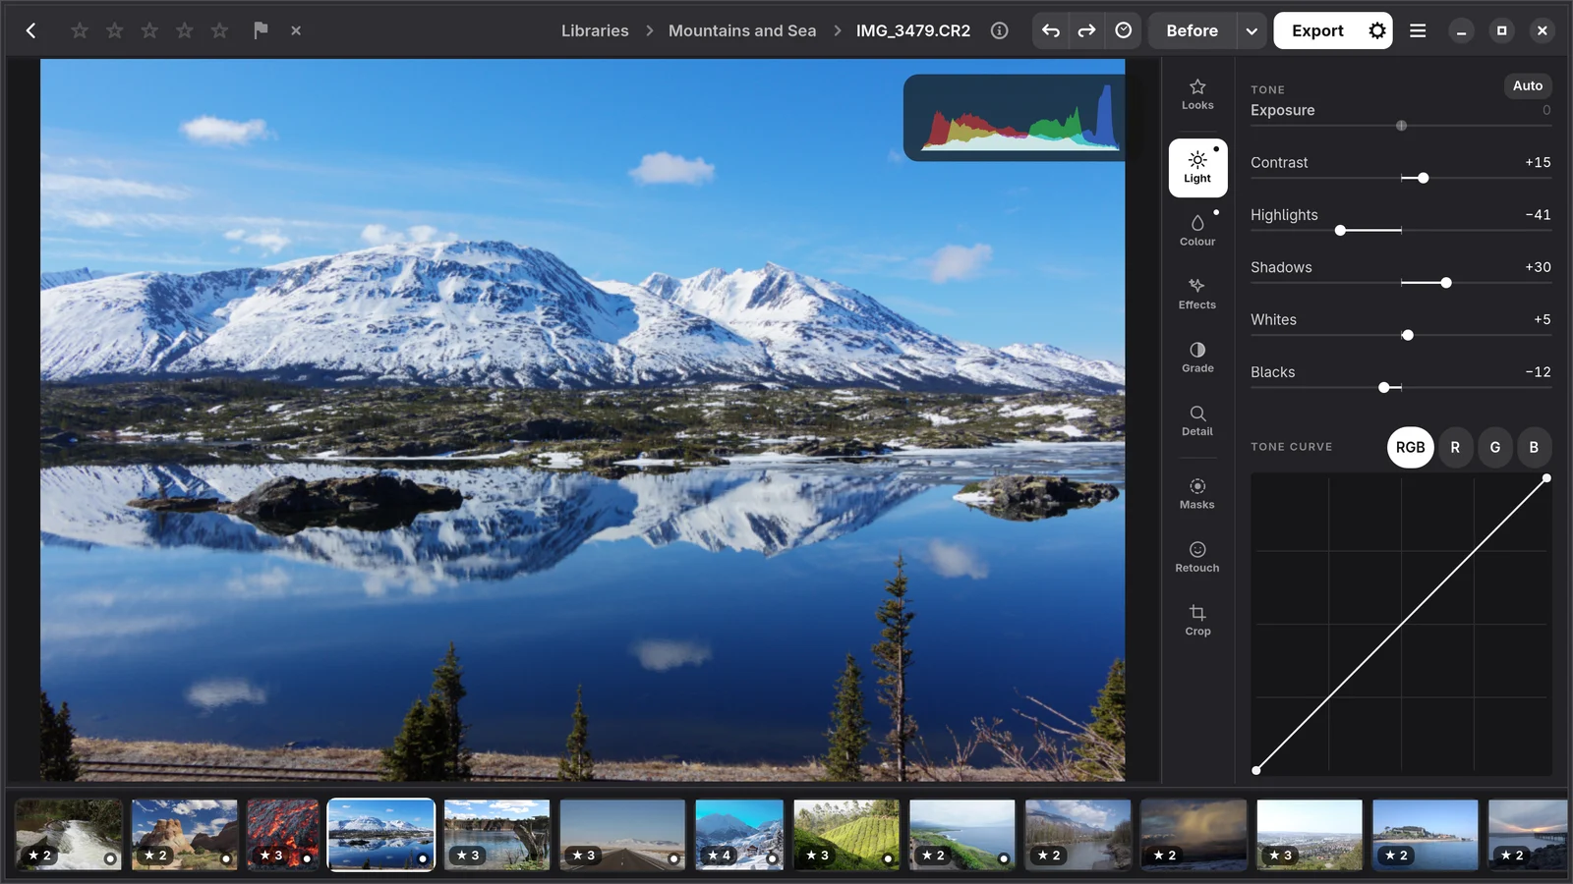This screenshot has height=884, width=1573.
Task: Open the Retouch panel
Action: 1197,557
